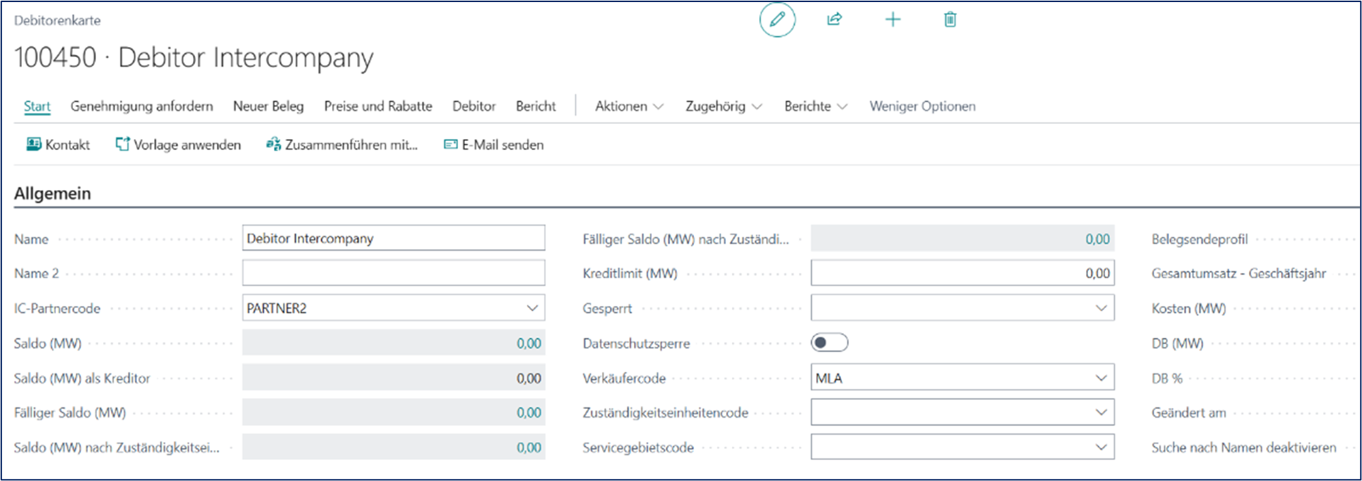Screen dimensions: 1362x481
Task: Open Kontakt from the action bar
Action: point(58,144)
